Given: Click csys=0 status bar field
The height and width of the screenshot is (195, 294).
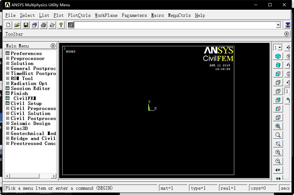Looking at the screenshot, I should tap(263, 188).
